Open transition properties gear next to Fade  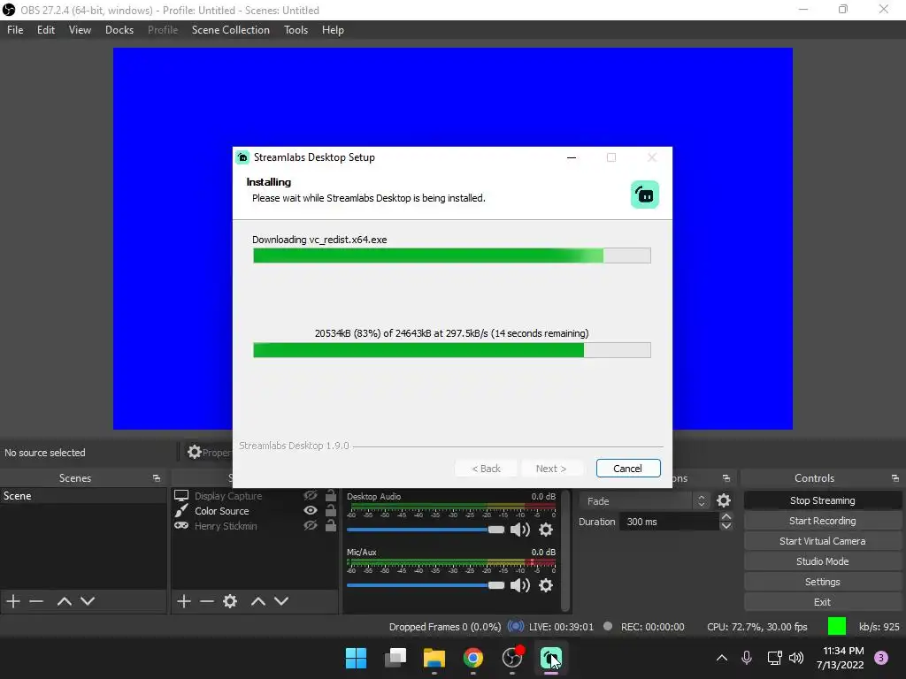(x=724, y=500)
